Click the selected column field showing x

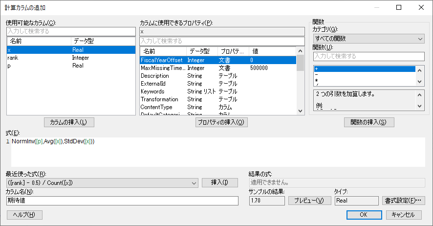coord(222,31)
